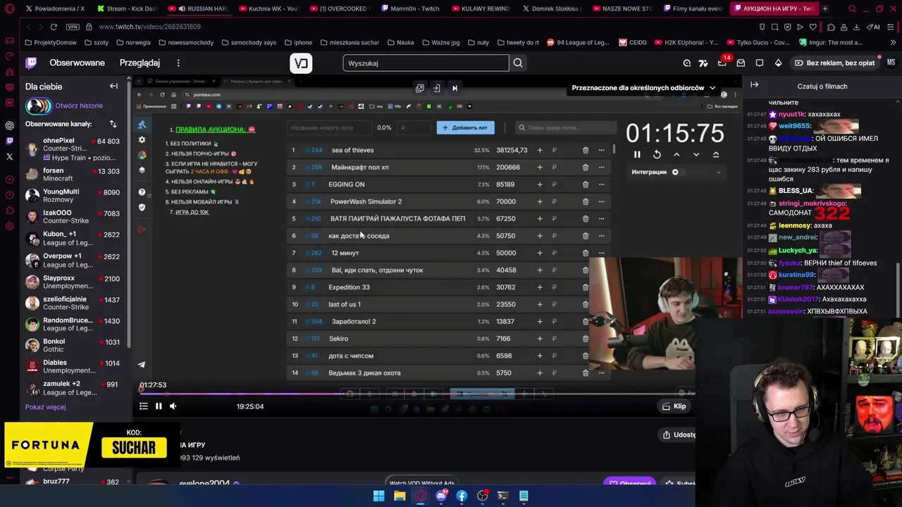
Task: Open notifications inbox with badge 14
Action: click(722, 63)
